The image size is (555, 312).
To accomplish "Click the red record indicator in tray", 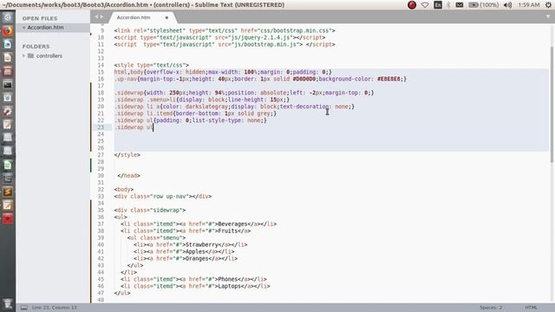I will [x=412, y=5].
